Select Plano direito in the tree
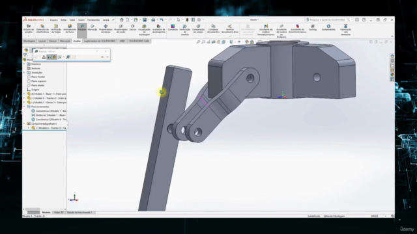Image resolution: width=417 pixels, height=234 pixels. pyautogui.click(x=36, y=85)
